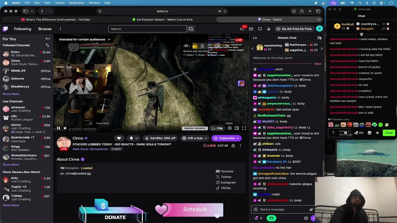
Task: Open video player settings gear
Action: (x=230, y=128)
